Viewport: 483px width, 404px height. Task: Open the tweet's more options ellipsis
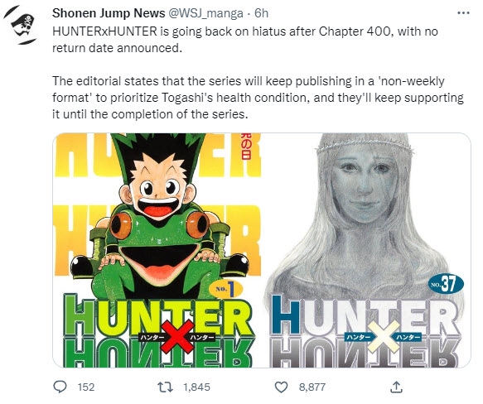click(463, 13)
